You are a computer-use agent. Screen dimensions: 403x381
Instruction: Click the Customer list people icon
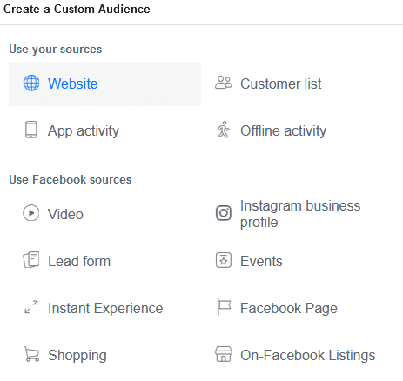click(224, 83)
